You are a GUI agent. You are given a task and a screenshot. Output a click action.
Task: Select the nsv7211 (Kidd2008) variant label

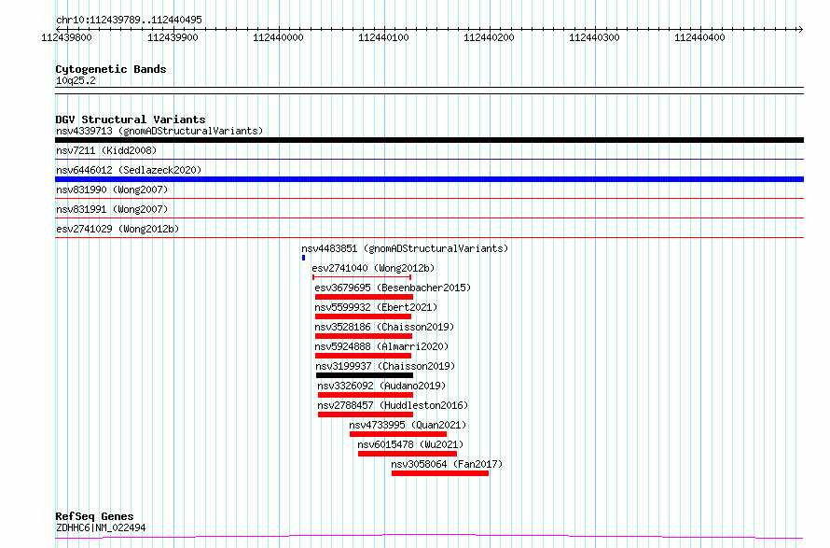pyautogui.click(x=106, y=150)
